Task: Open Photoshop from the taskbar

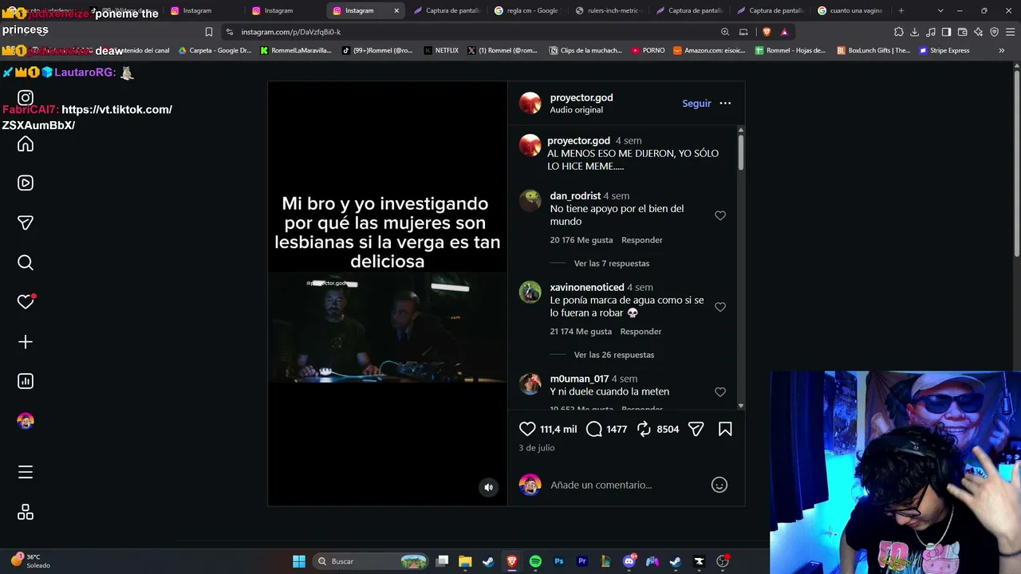Action: pyautogui.click(x=559, y=561)
